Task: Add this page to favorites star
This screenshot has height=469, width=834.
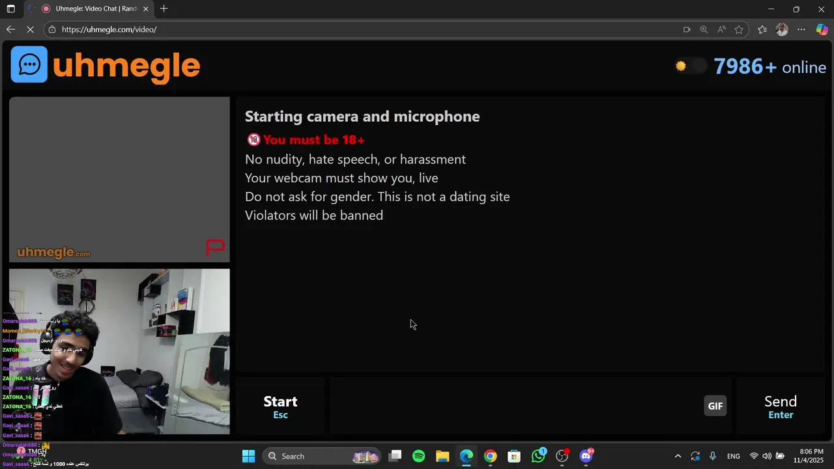Action: [739, 29]
